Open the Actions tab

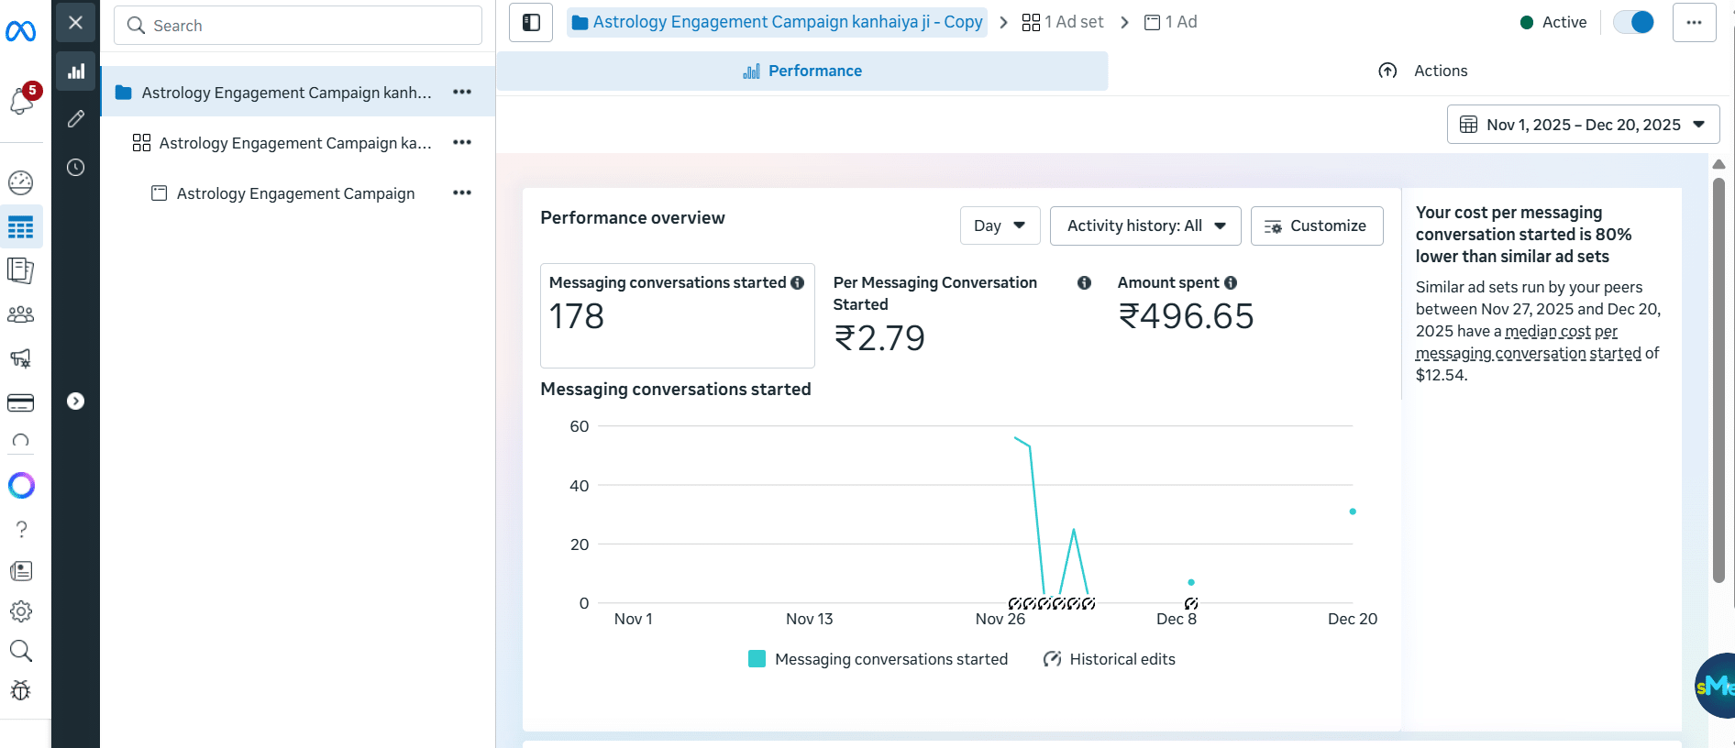click(x=1422, y=71)
